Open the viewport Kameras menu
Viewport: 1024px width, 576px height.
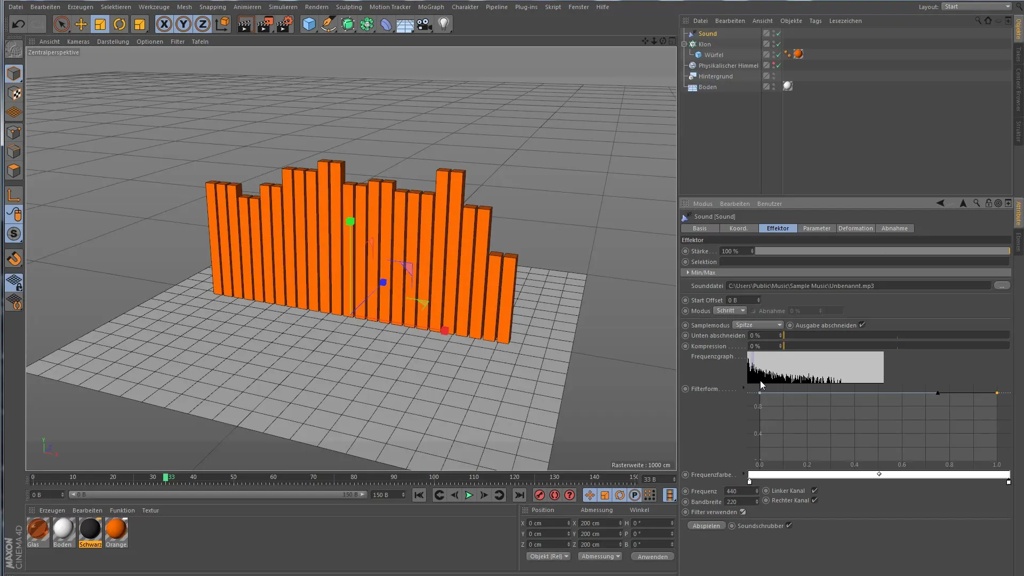click(78, 42)
